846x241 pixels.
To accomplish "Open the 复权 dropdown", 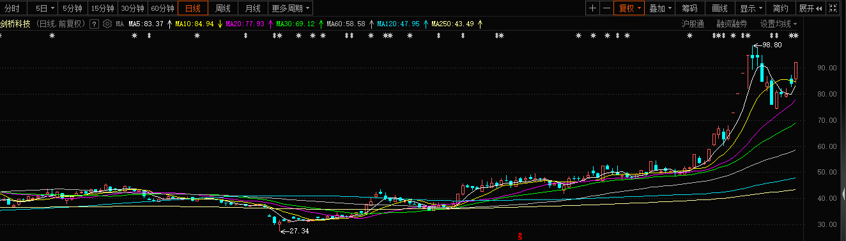I will (629, 8).
